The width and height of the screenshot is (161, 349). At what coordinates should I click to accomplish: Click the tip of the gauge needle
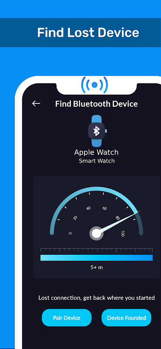click(x=139, y=211)
